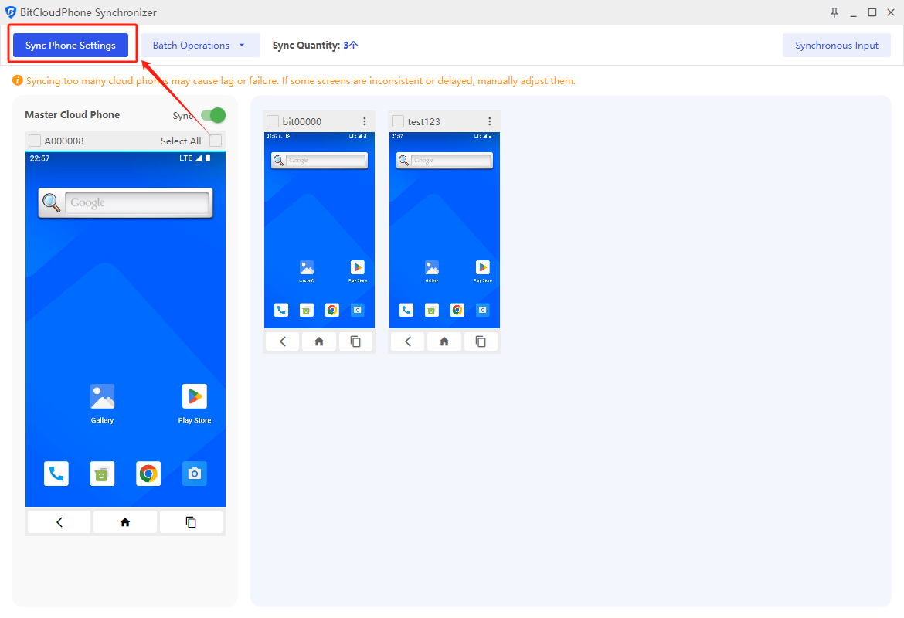Expand the Batch Operations dropdown
Viewport: 904px width, 618px height.
pos(200,46)
